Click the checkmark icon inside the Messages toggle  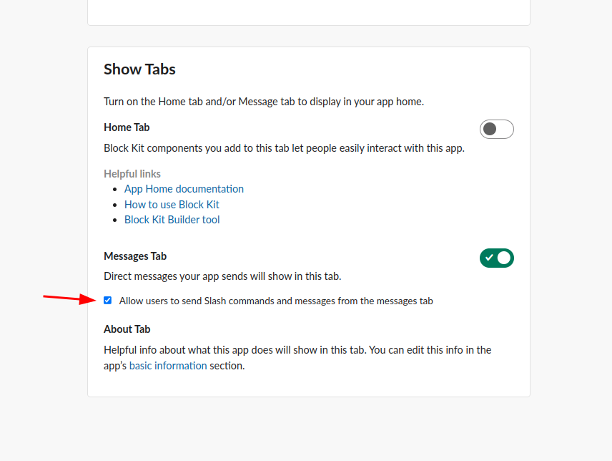tap(489, 258)
